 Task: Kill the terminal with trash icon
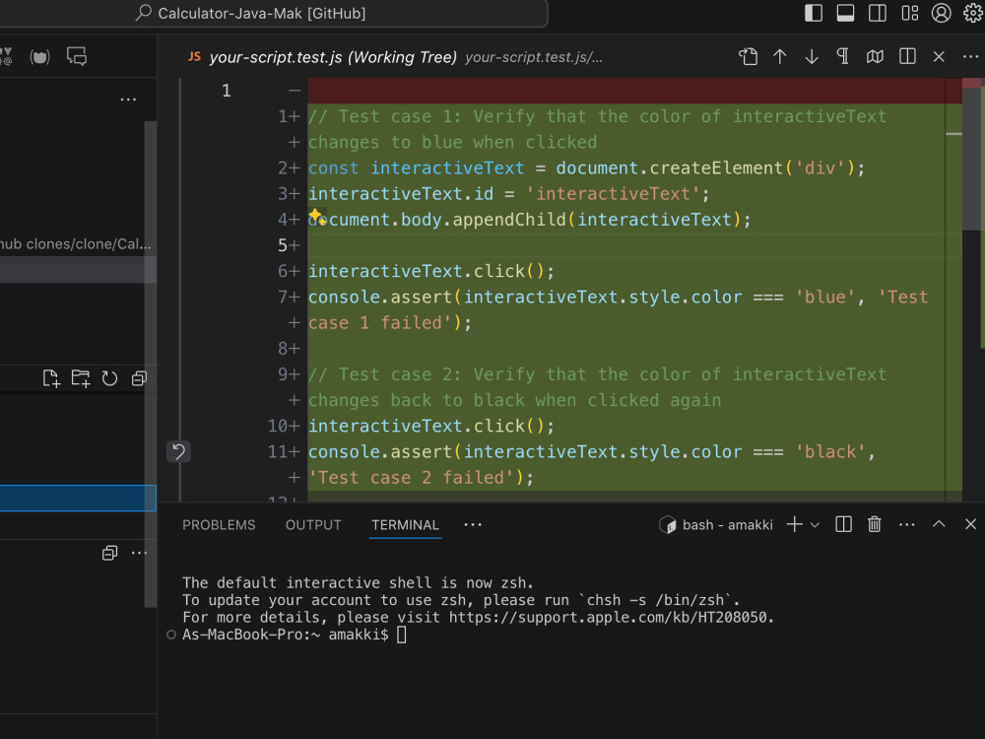pyautogui.click(x=875, y=525)
